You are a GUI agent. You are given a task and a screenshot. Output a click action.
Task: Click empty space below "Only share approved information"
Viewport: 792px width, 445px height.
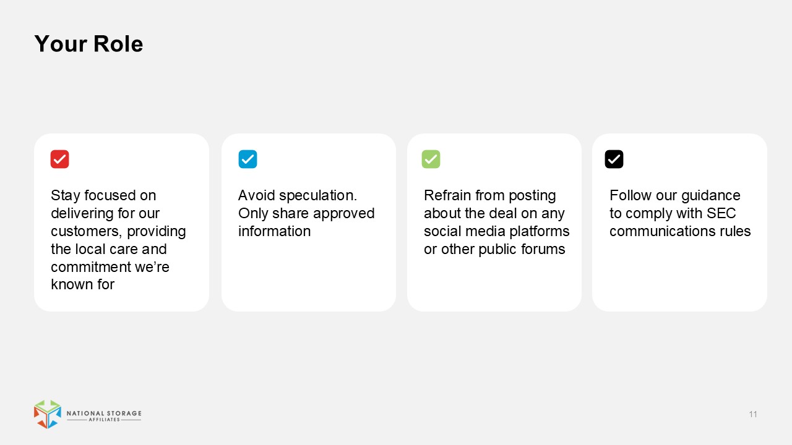pyautogui.click(x=308, y=272)
